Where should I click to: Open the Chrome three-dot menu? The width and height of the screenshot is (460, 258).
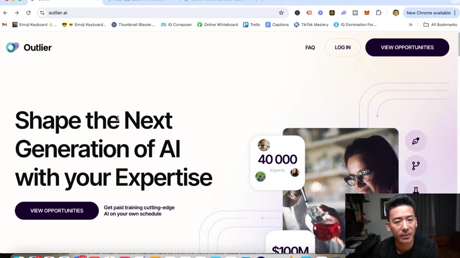[455, 13]
